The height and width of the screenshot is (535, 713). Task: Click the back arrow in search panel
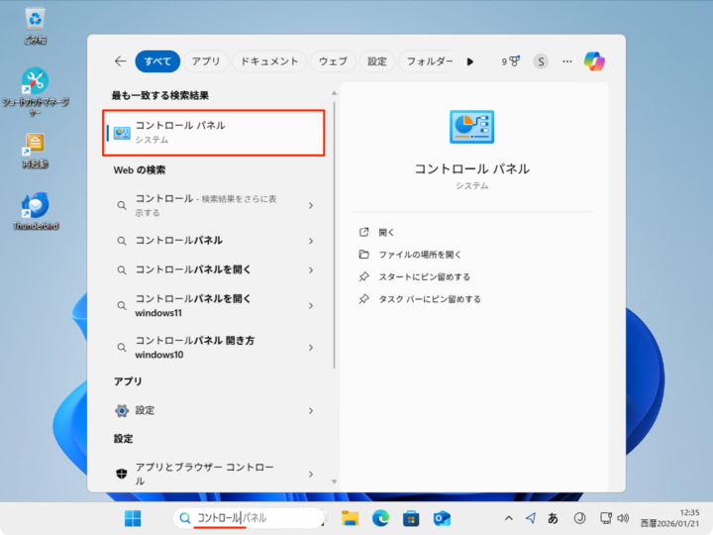coord(120,61)
